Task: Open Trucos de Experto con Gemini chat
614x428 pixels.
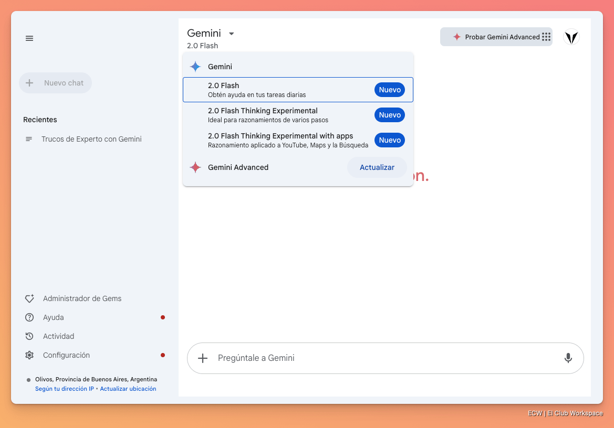Action: tap(91, 139)
